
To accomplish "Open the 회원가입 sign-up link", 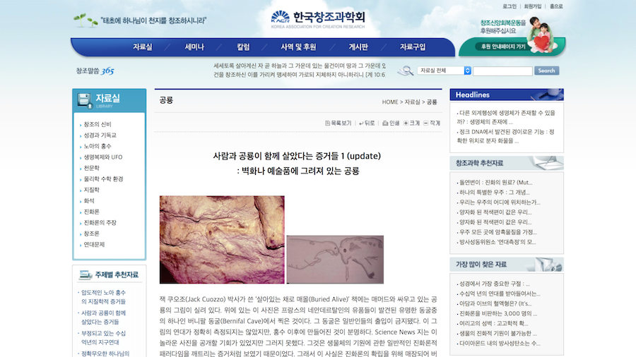I will pos(533,6).
